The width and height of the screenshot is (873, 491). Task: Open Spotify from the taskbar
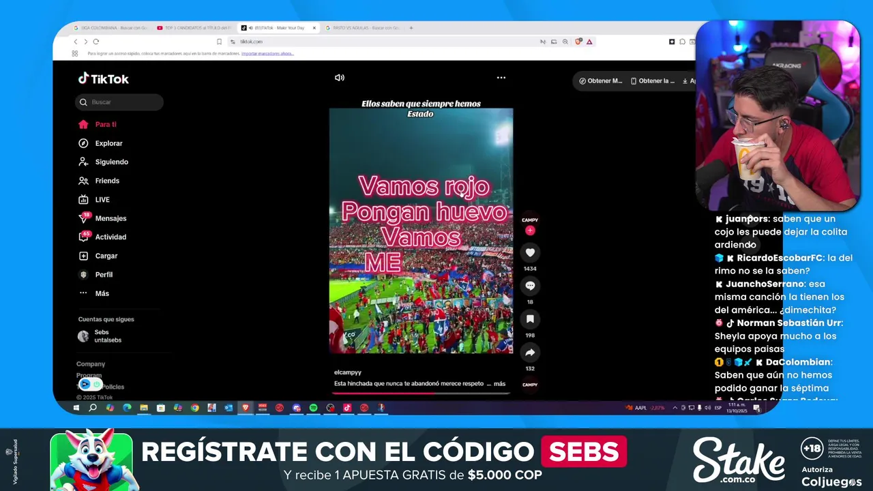(x=313, y=408)
